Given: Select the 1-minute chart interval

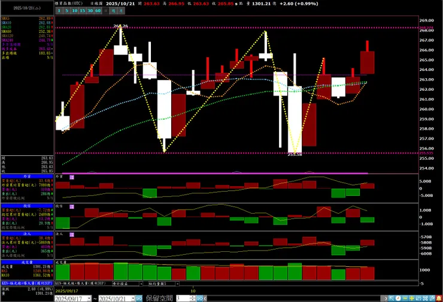Looking at the screenshot, I should click(59, 11).
